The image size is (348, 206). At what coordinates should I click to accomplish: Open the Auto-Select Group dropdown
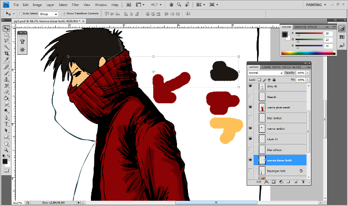pos(48,14)
